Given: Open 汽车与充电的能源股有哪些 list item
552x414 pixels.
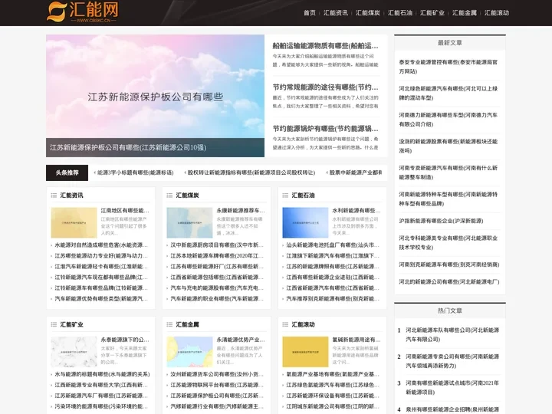Looking at the screenshot, I should 217,288.
